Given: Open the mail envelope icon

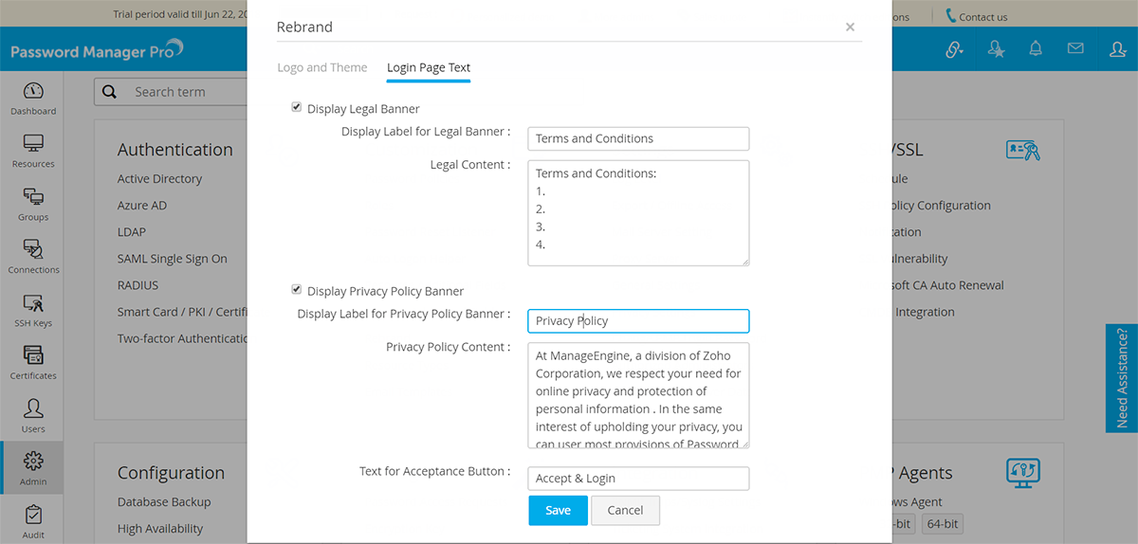Looking at the screenshot, I should 1075,49.
